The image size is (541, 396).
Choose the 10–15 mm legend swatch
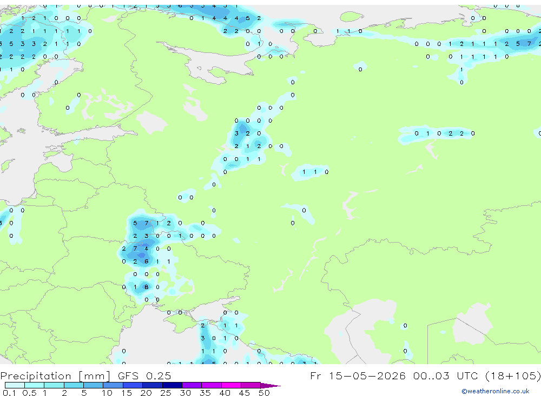point(113,385)
